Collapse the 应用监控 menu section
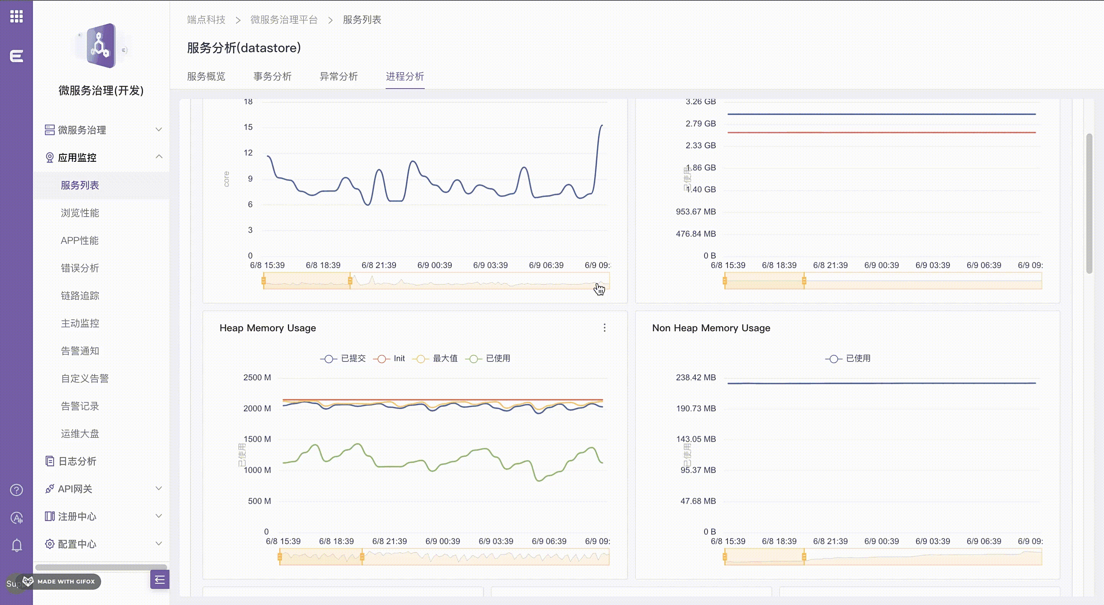1104x605 pixels. point(159,157)
